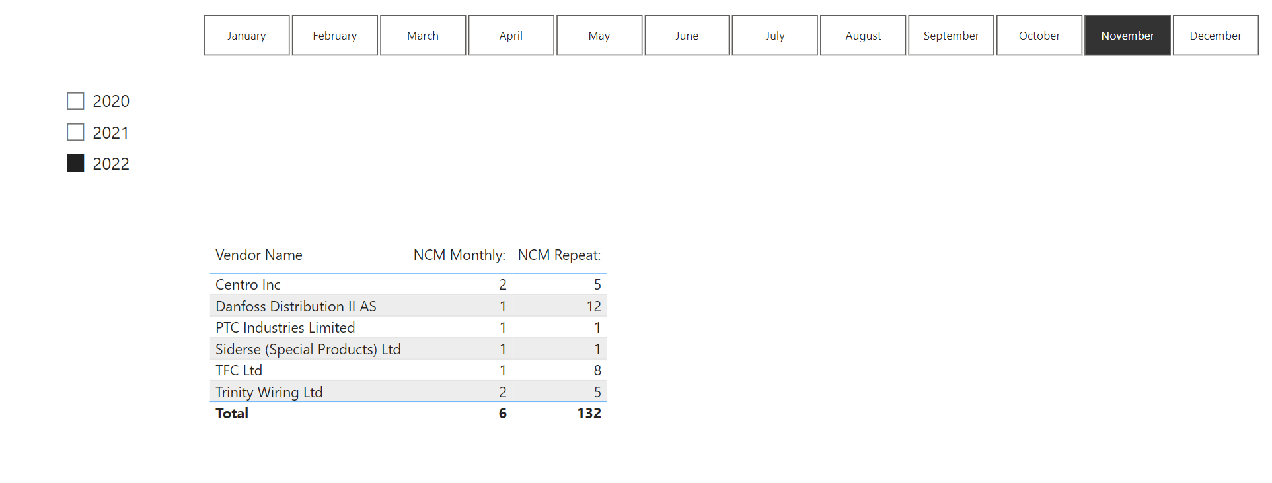Check the 2020 year checkbox
The image size is (1272, 483).
[x=75, y=101]
